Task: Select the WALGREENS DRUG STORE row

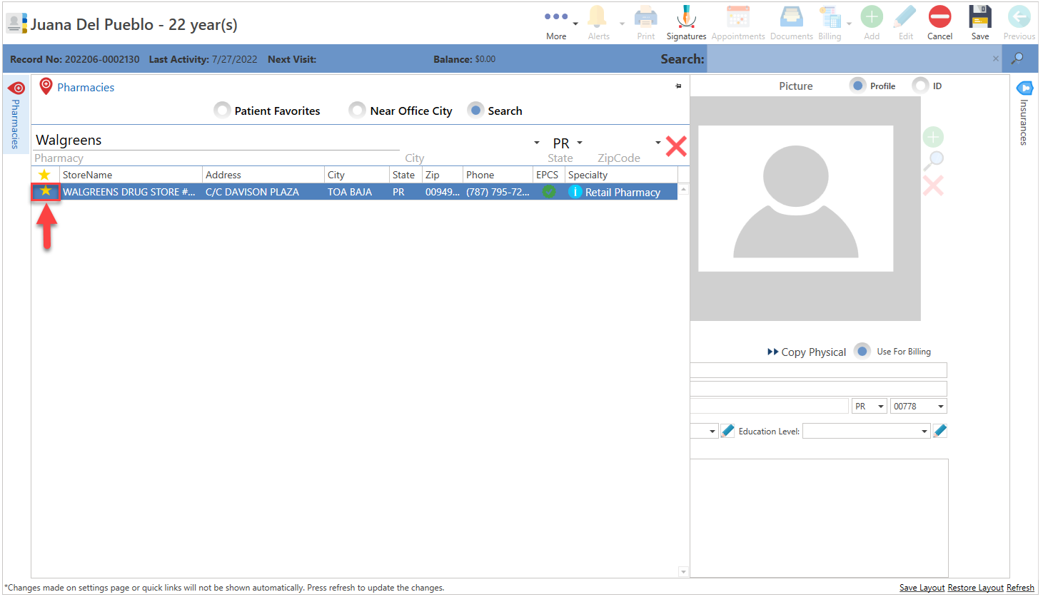Action: (355, 192)
